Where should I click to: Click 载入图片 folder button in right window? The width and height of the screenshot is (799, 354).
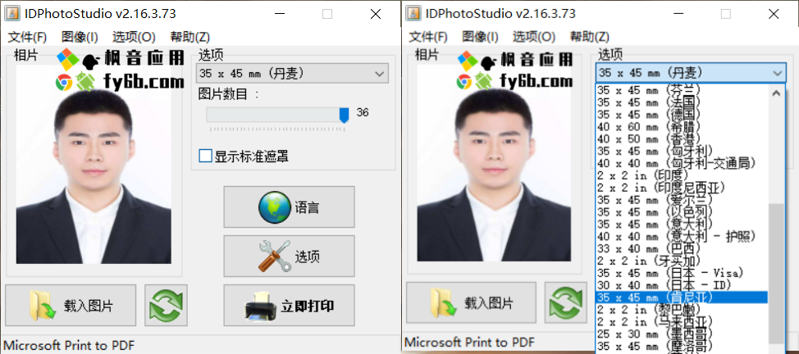click(472, 302)
